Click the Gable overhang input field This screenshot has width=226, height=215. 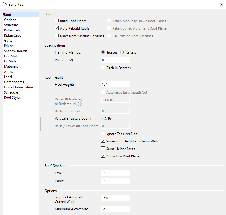point(115,181)
